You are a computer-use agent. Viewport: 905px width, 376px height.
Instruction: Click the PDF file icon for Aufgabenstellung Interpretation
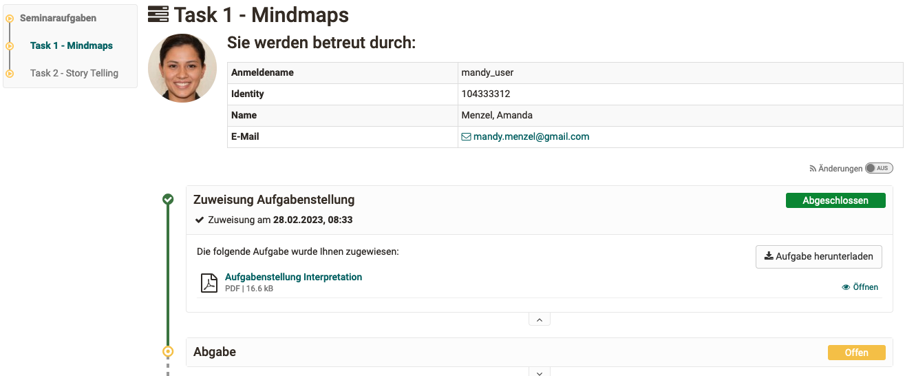[x=209, y=283]
